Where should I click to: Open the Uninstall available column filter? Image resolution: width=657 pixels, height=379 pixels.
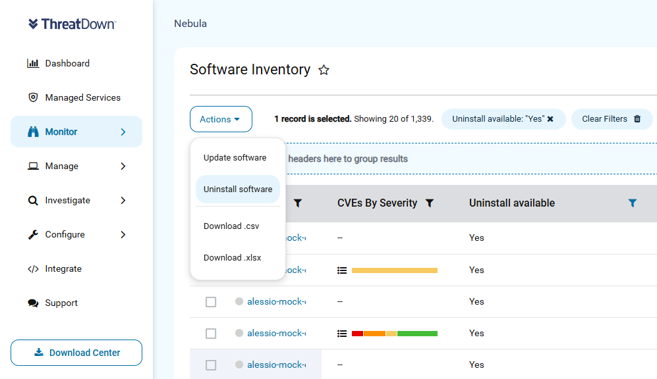click(x=632, y=203)
